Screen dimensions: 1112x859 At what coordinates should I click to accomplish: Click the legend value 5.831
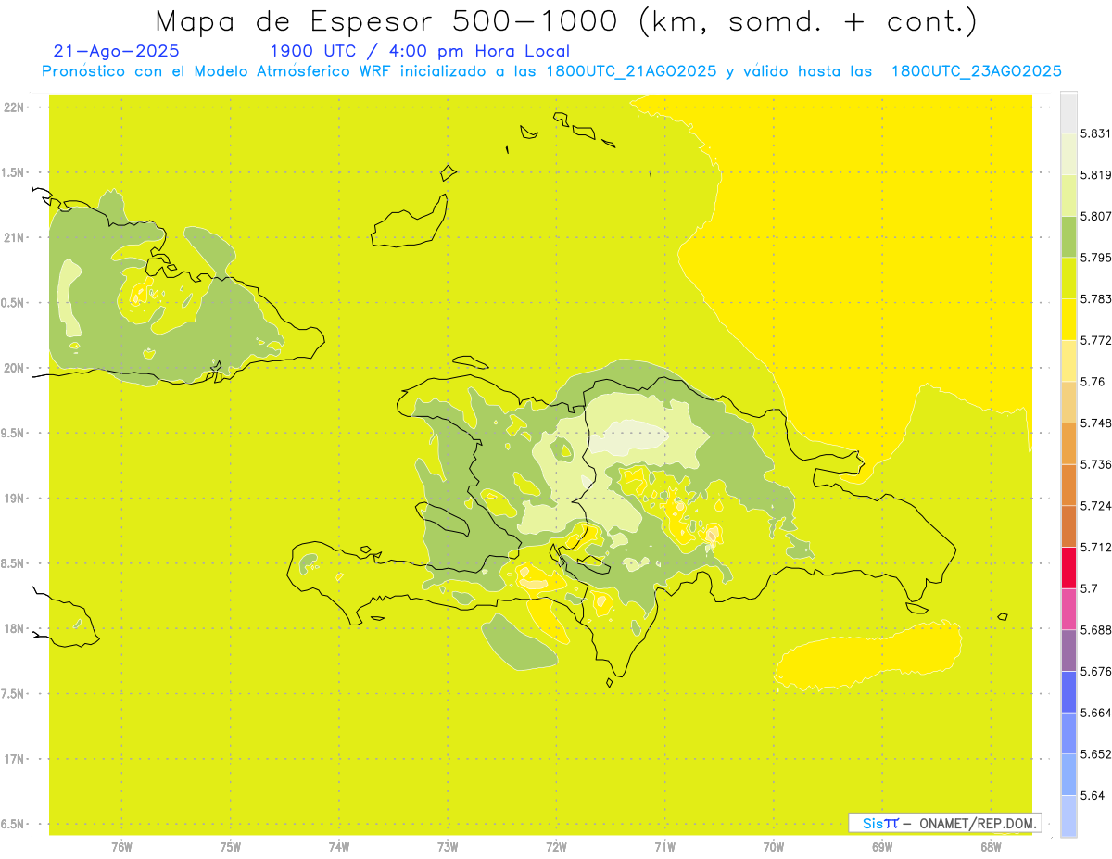[x=1096, y=133]
